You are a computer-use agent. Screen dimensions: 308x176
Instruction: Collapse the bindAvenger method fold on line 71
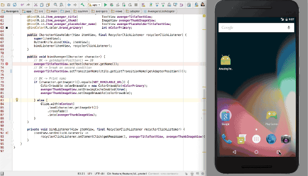tap(12, 57)
